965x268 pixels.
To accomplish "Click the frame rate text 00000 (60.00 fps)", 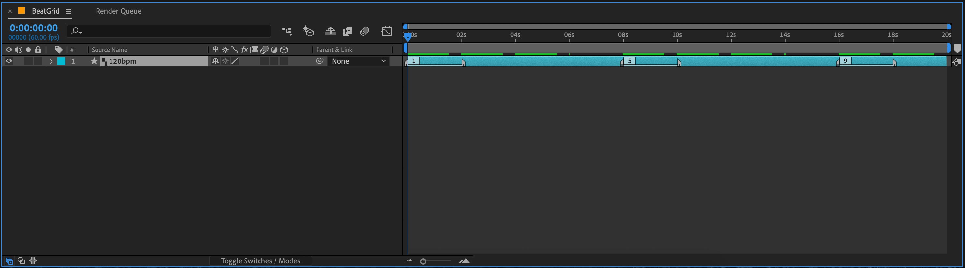I will [34, 37].
